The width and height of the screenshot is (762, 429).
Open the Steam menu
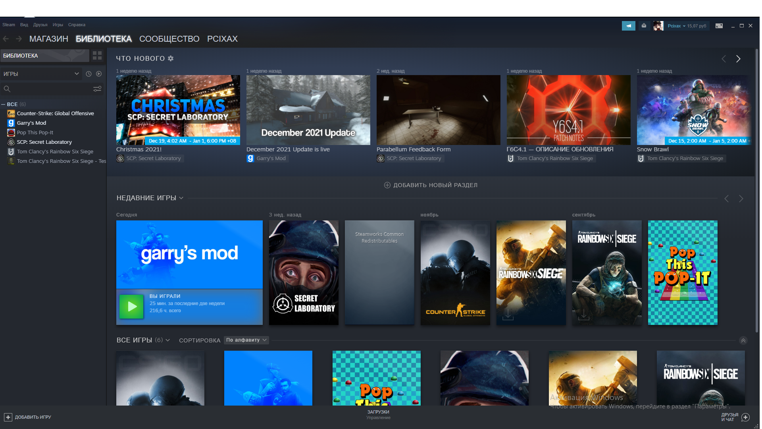coord(9,25)
